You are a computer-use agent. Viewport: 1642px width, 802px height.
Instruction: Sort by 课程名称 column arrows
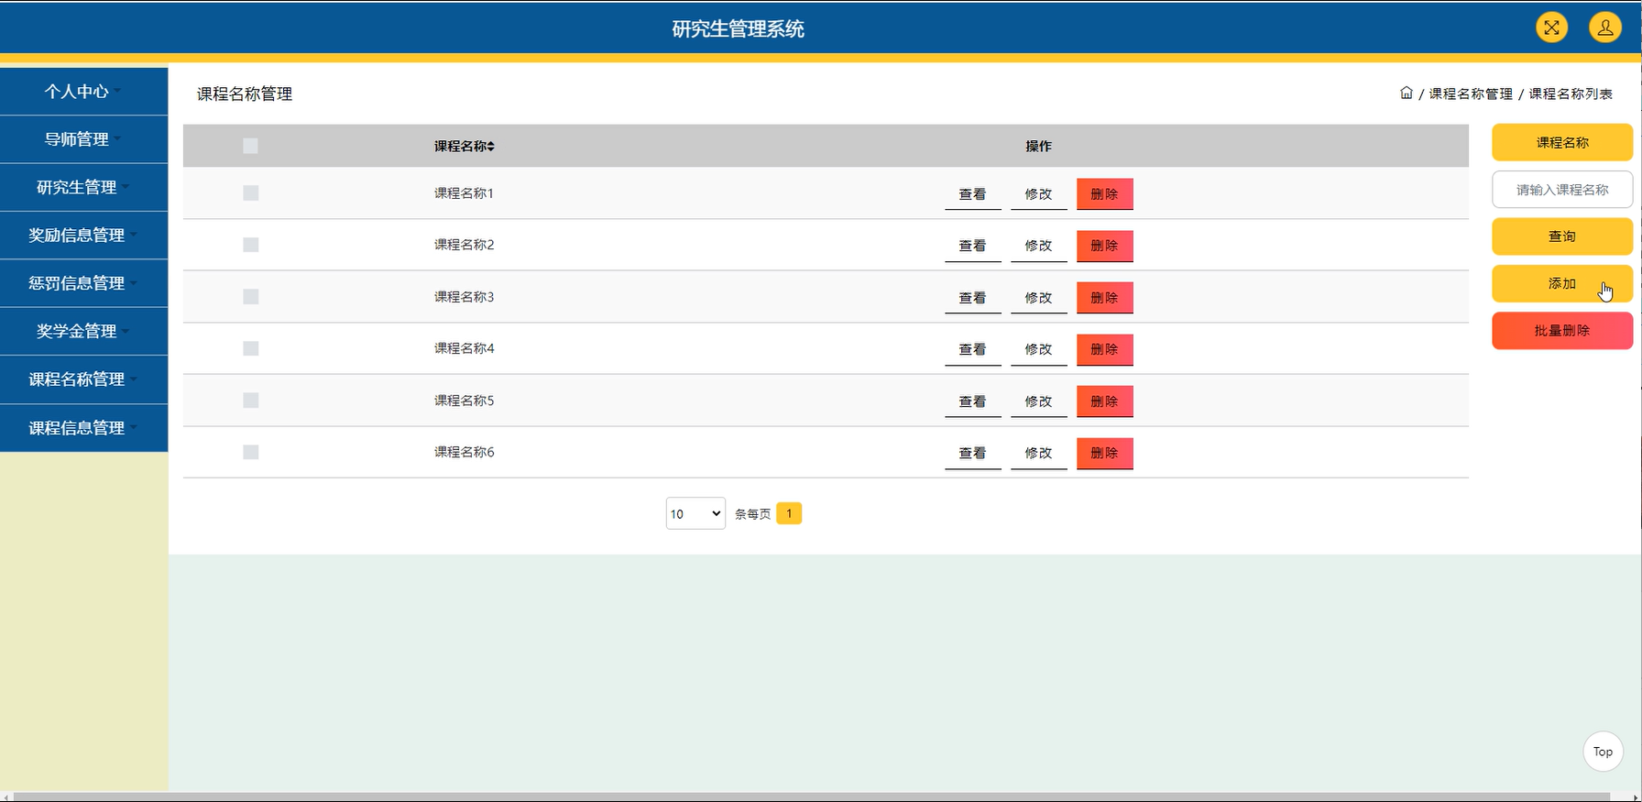tap(491, 146)
